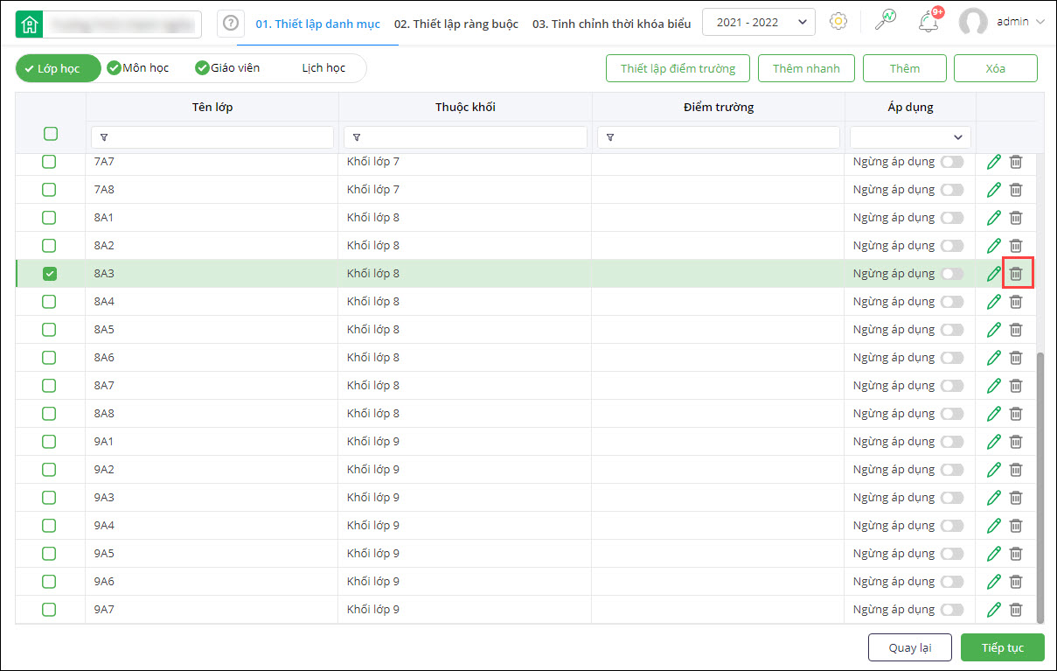Edit class 9A4 using pencil icon
Screen dimensions: 1057x671
coord(993,526)
